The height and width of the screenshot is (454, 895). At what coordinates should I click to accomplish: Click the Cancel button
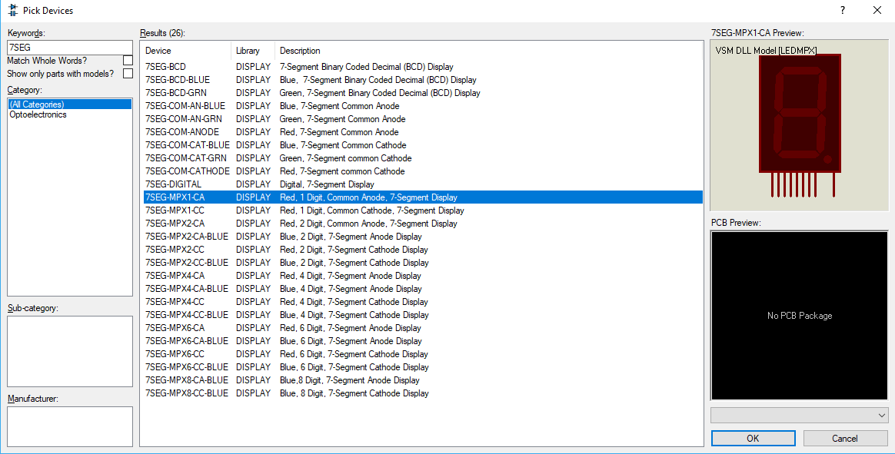pyautogui.click(x=845, y=438)
